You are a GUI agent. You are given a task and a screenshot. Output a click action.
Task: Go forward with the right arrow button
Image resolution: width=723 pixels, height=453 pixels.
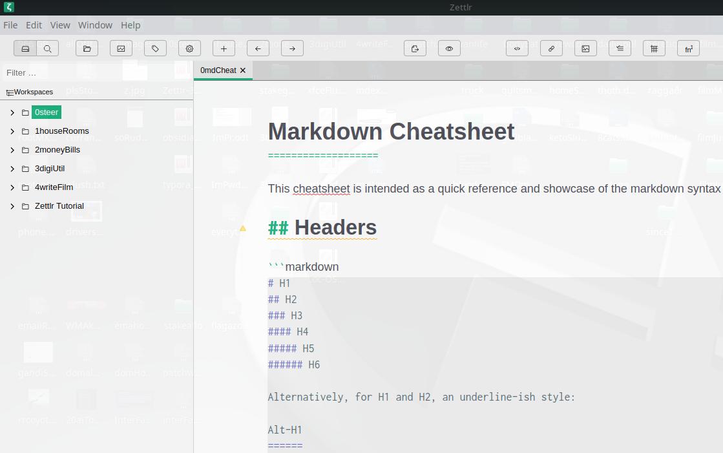point(292,48)
